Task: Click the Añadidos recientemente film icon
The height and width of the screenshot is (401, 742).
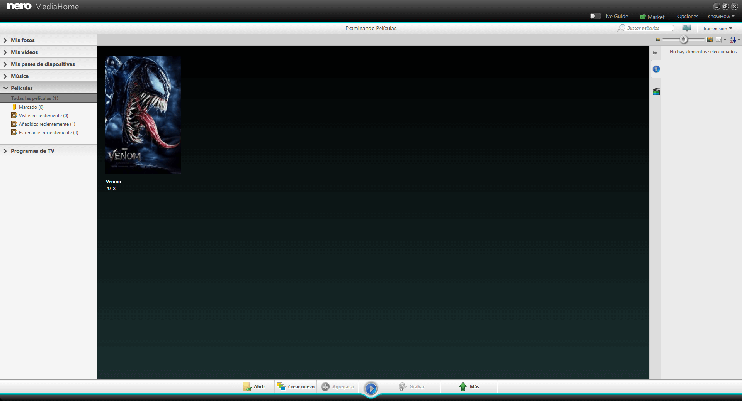Action: click(14, 124)
